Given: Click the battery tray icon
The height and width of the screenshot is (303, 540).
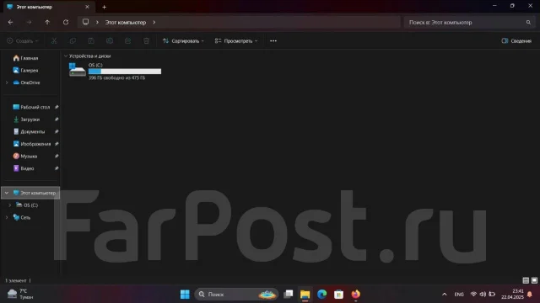Looking at the screenshot, I should 492,294.
